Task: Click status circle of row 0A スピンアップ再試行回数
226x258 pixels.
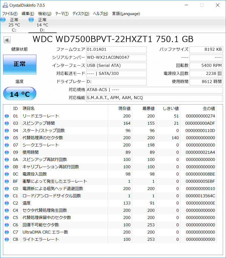Action: (x=7, y=160)
